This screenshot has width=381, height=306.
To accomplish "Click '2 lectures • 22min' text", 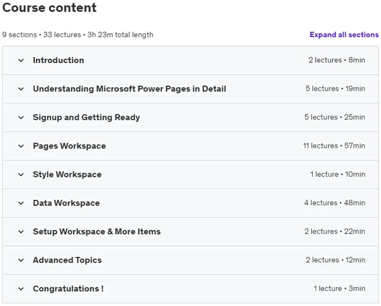I will (x=335, y=231).
